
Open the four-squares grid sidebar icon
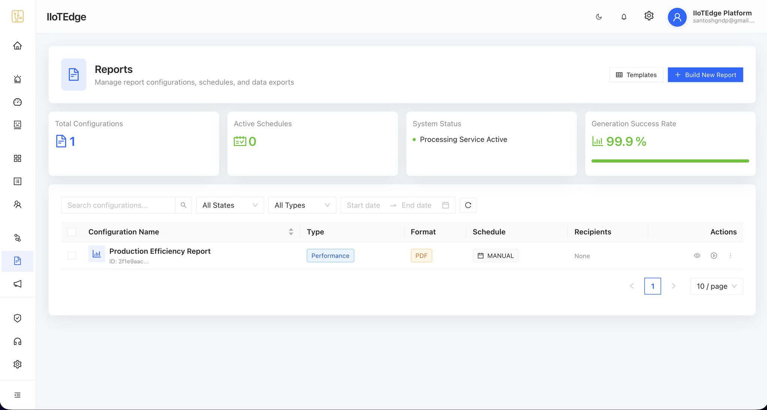tap(17, 159)
